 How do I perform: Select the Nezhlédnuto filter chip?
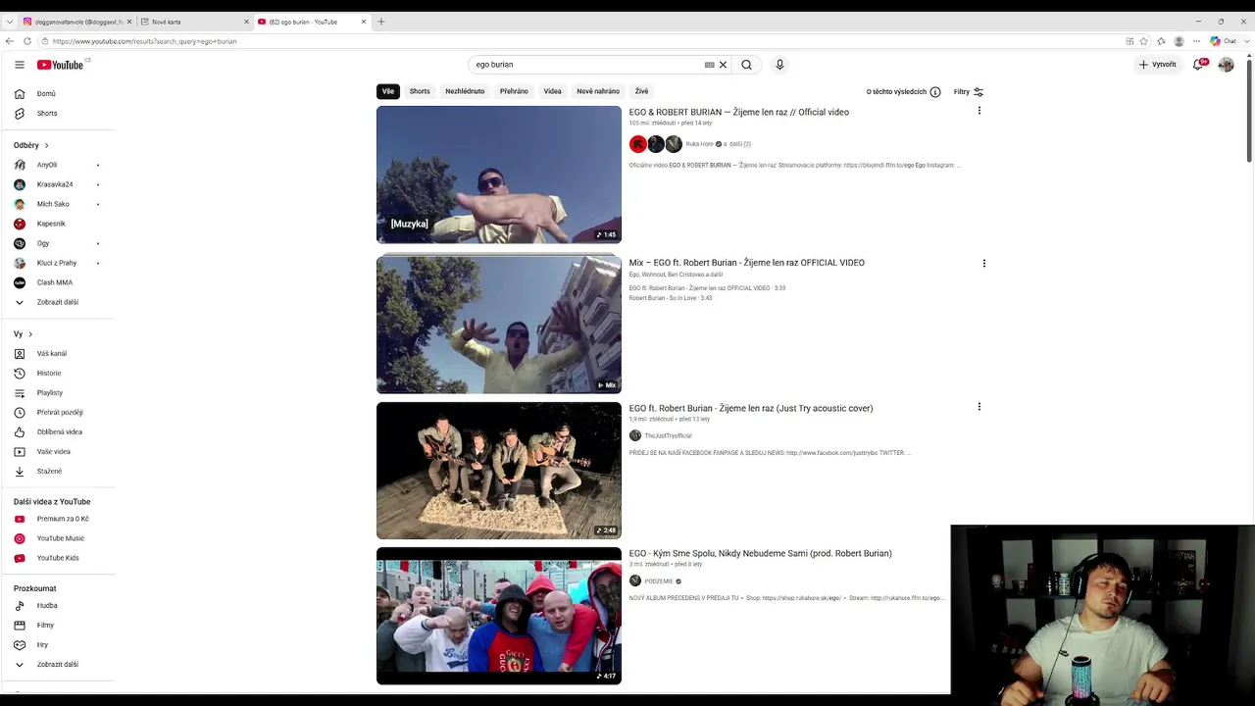click(x=465, y=91)
